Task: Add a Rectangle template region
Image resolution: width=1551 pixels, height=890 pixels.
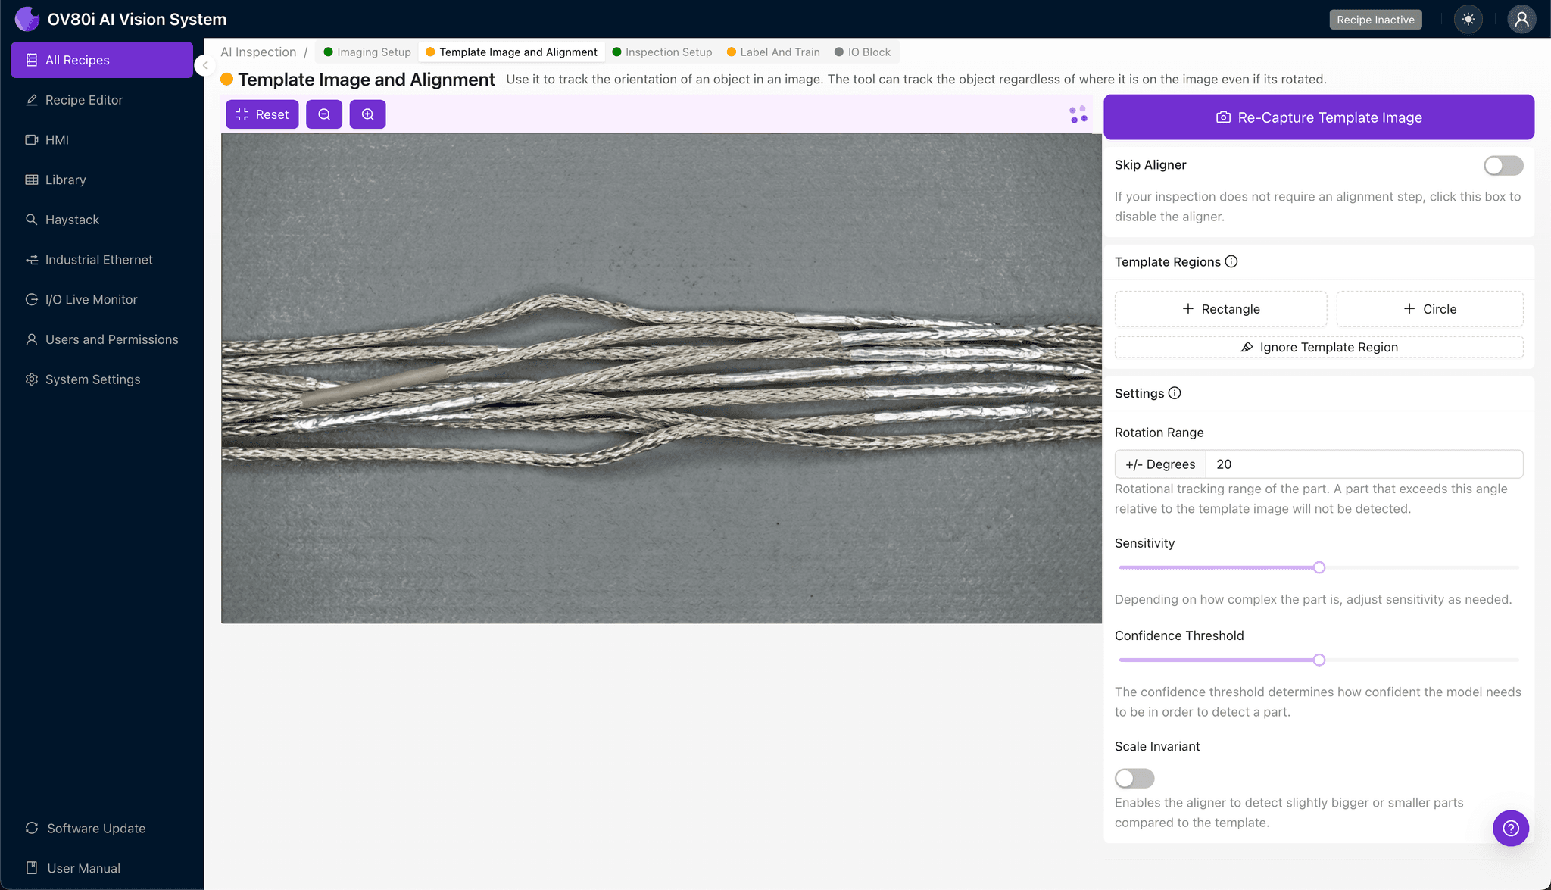Action: click(x=1220, y=308)
